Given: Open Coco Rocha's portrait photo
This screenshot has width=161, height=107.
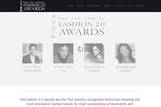Looking at the screenshot, I should click(94, 53).
